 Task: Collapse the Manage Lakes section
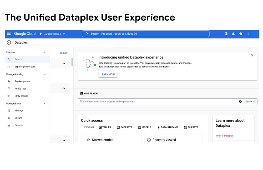44,104
